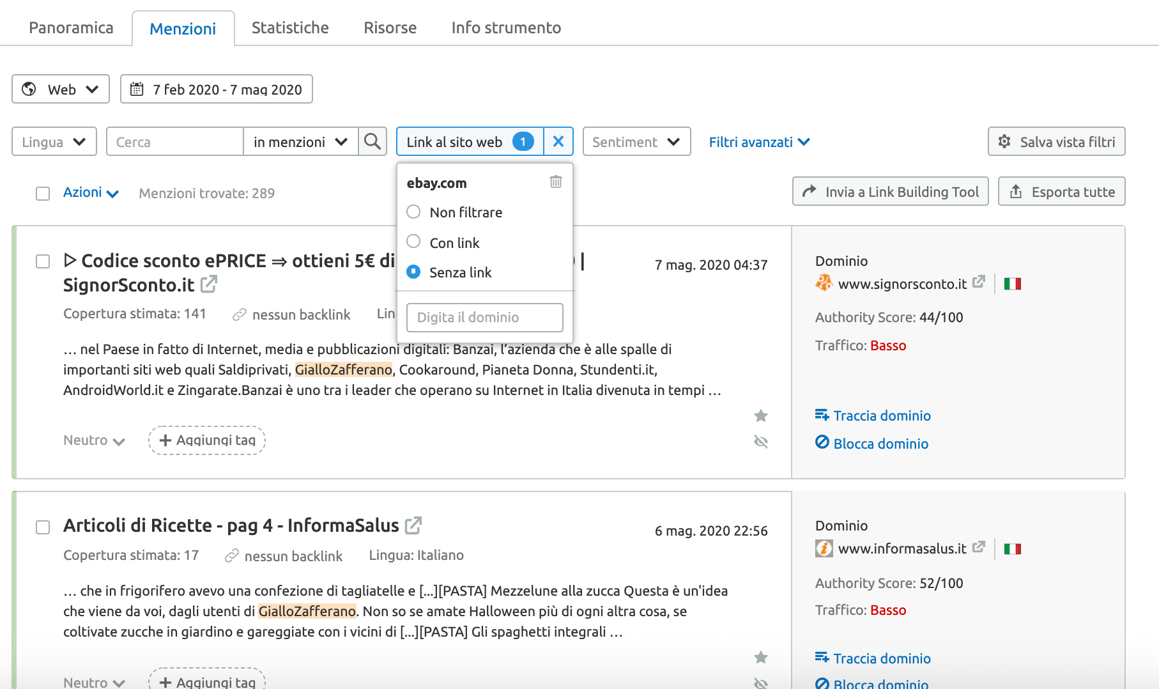The width and height of the screenshot is (1159, 689).
Task: Open the Codice sconto ePRICE mention title
Action: [229, 273]
